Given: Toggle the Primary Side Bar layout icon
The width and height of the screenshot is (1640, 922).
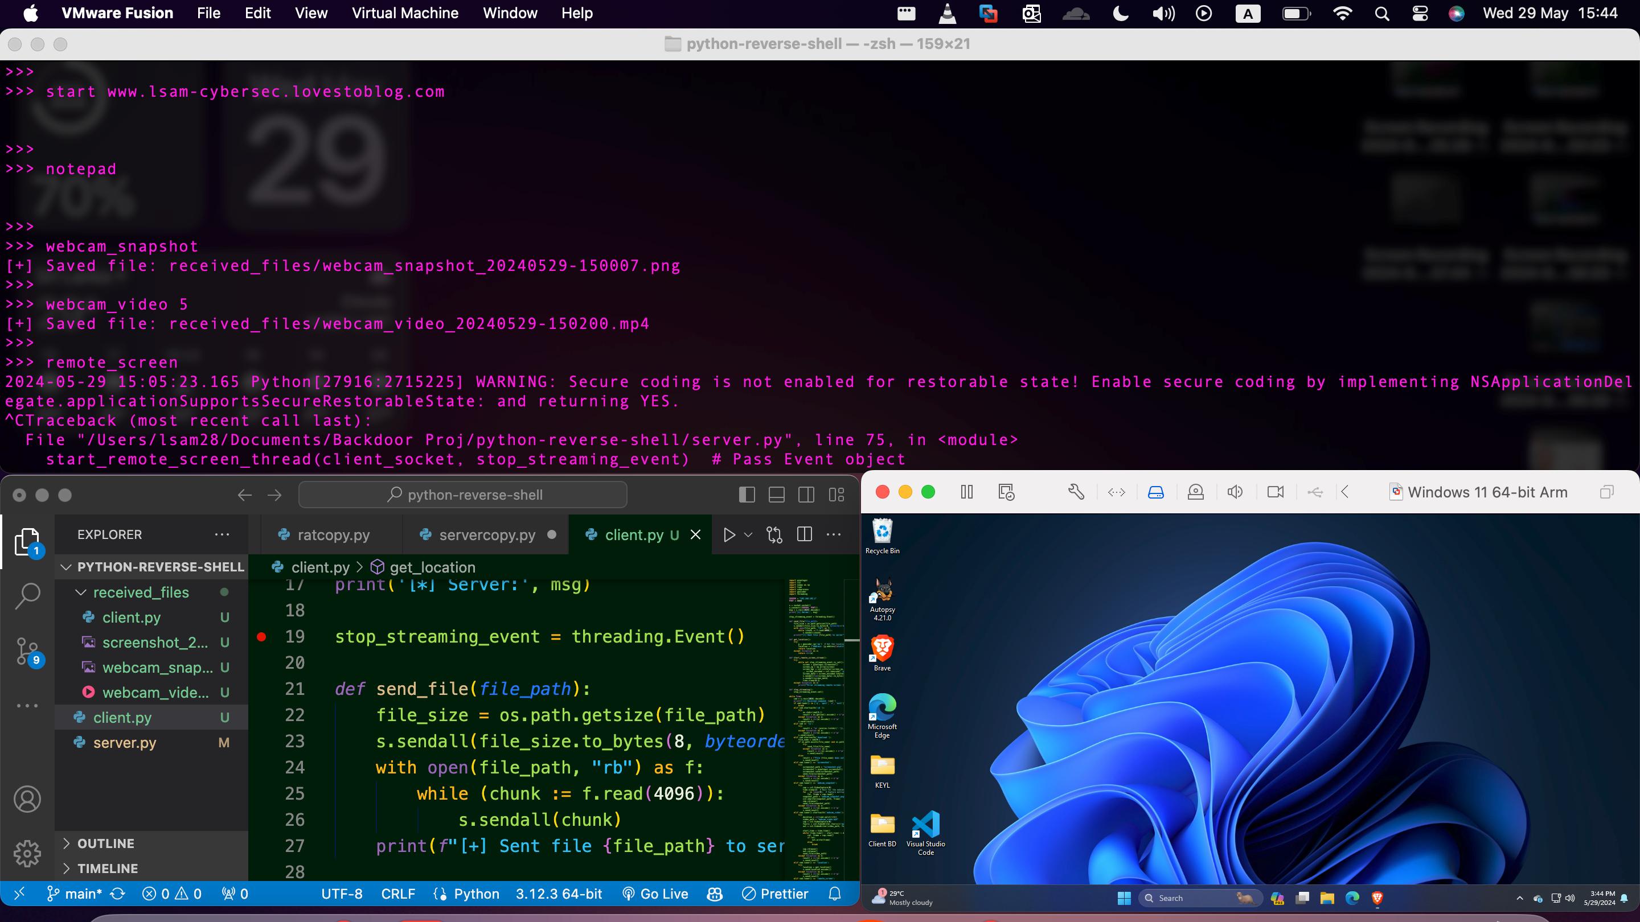Looking at the screenshot, I should point(747,495).
